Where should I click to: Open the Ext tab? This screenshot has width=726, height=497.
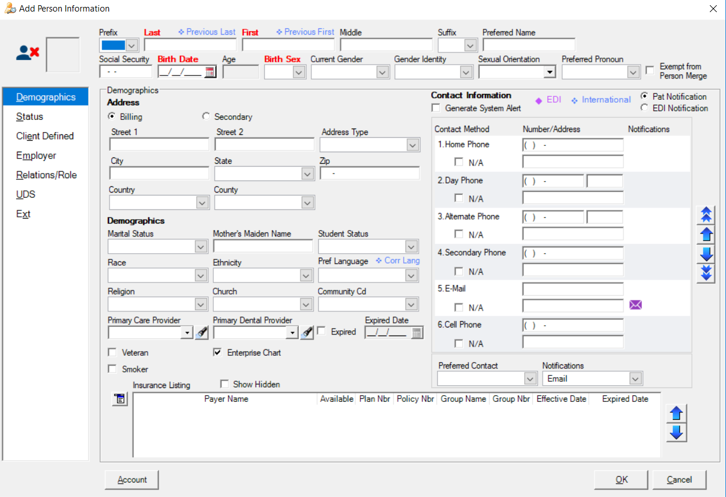tap(23, 214)
